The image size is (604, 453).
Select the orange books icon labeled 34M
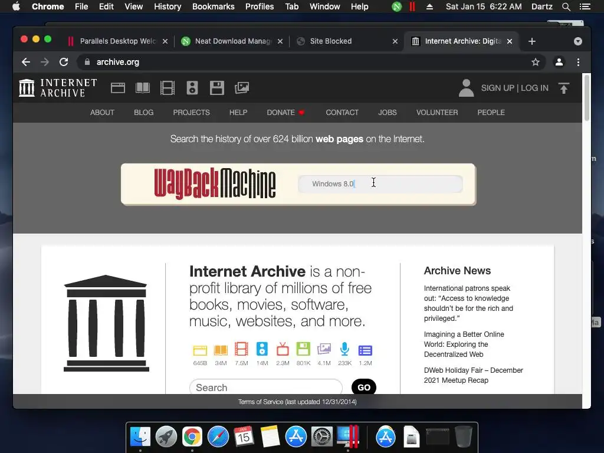click(x=221, y=350)
